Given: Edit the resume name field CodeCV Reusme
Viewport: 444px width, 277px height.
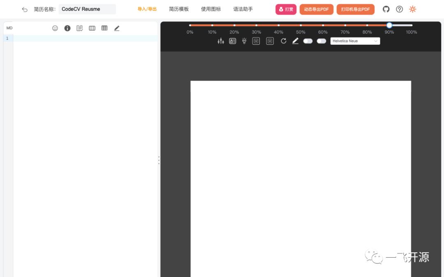Looking at the screenshot, I should [87, 9].
